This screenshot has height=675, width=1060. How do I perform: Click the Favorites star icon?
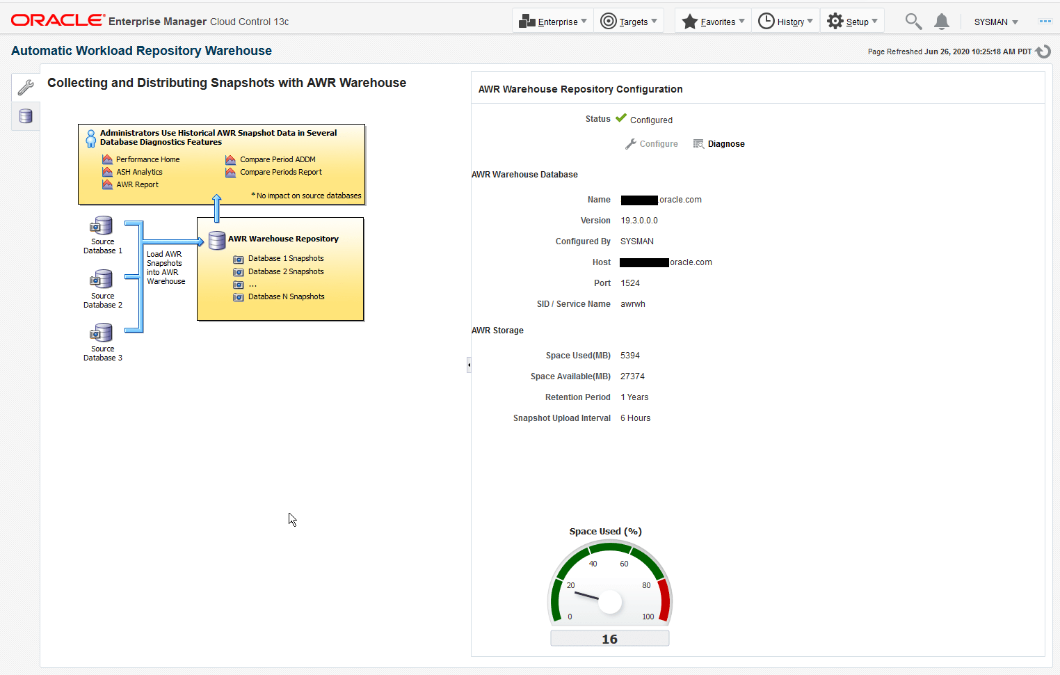690,22
